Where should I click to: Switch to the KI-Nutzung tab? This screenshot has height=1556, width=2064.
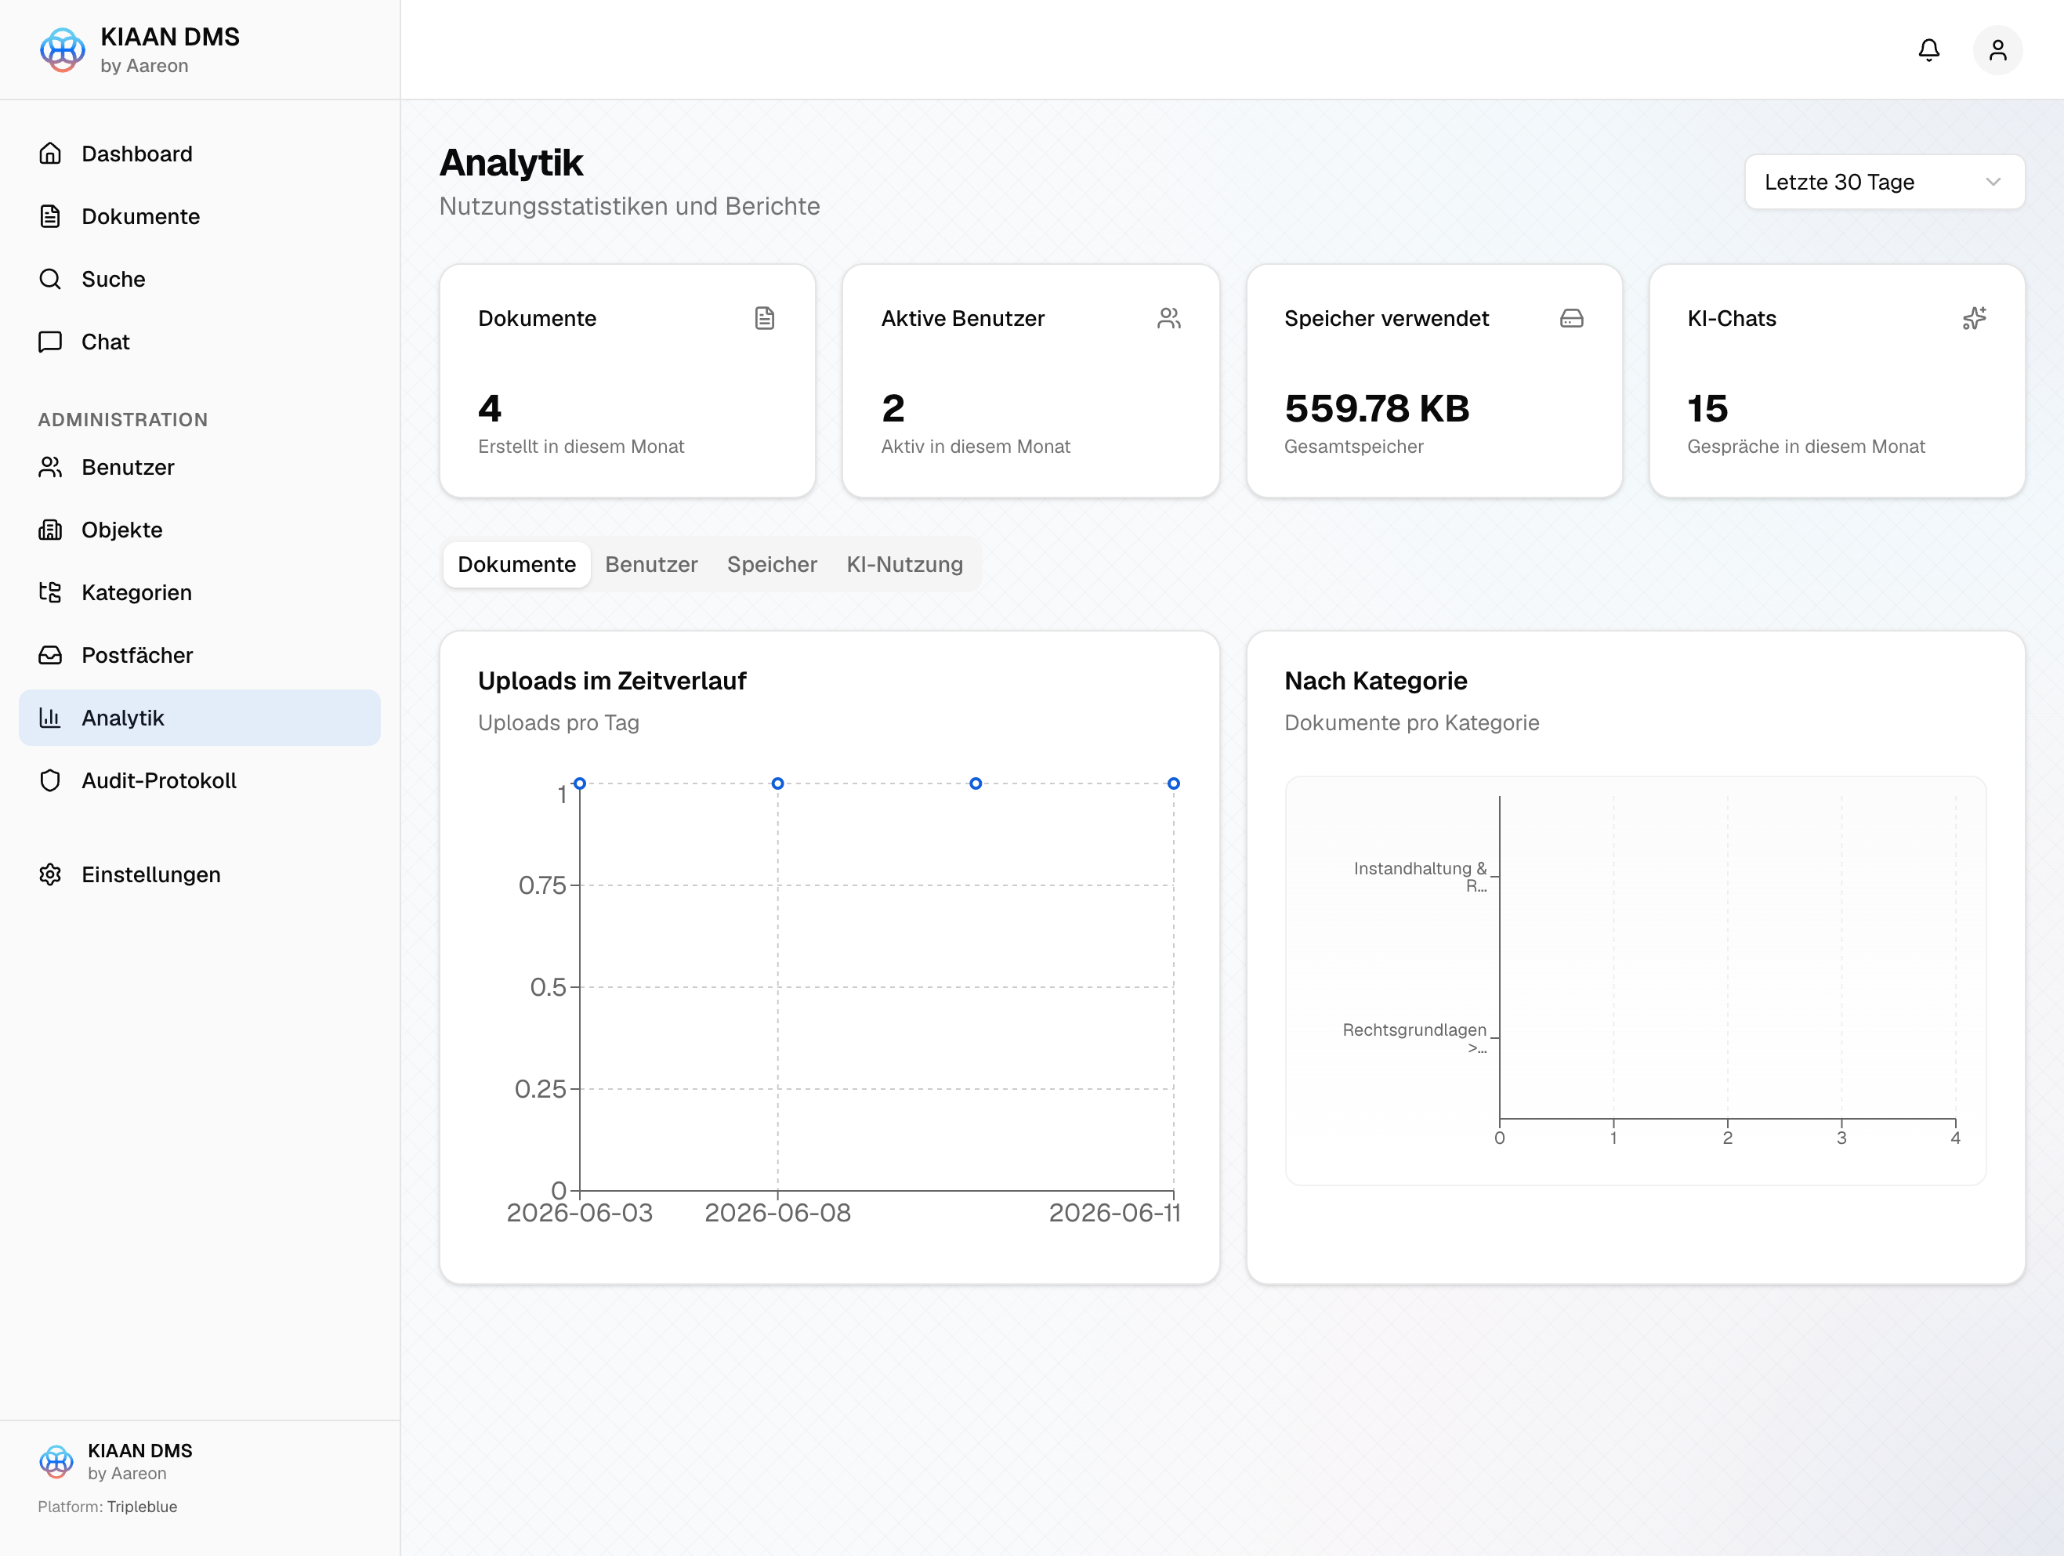coord(904,564)
